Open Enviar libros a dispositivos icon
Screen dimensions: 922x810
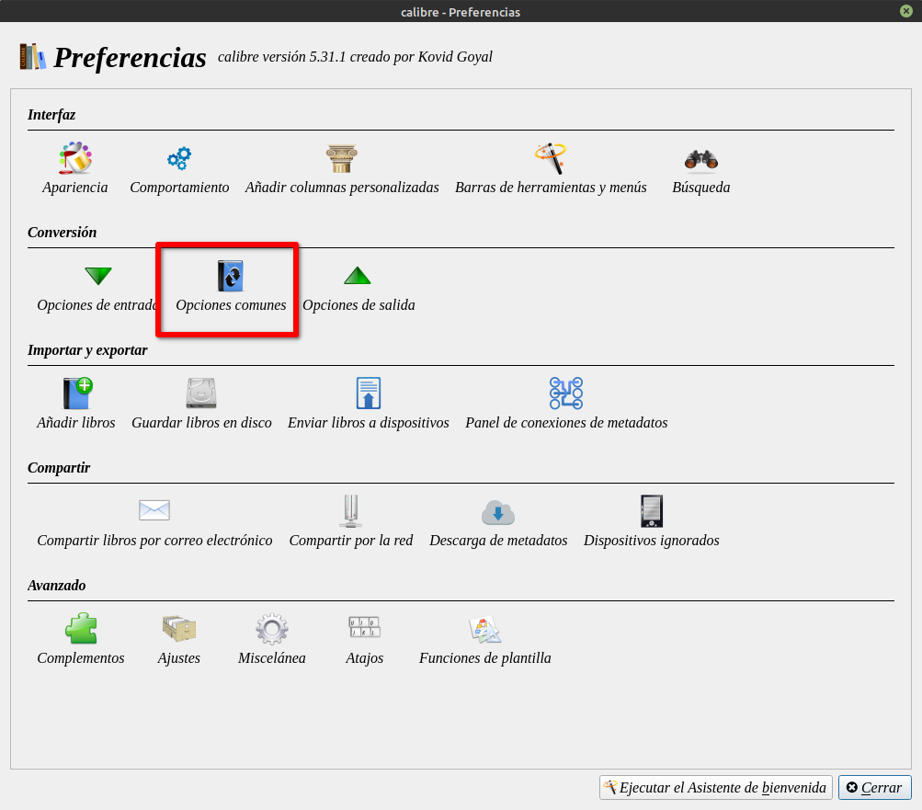[369, 393]
